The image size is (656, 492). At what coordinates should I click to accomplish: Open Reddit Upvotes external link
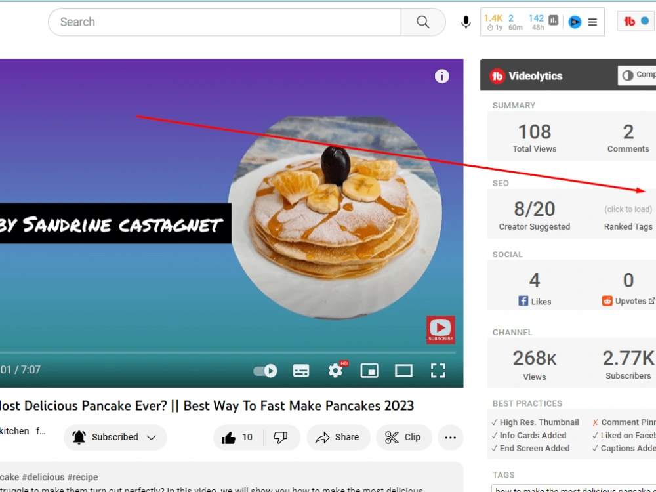tap(652, 301)
